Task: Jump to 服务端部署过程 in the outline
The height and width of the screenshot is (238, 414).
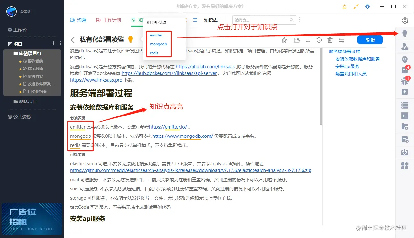Action: click(x=345, y=51)
